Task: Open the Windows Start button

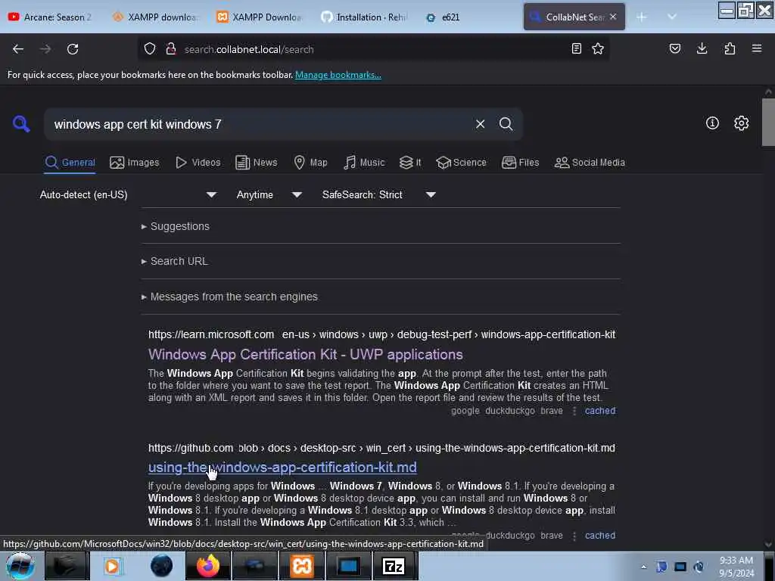Action: pyautogui.click(x=20, y=566)
